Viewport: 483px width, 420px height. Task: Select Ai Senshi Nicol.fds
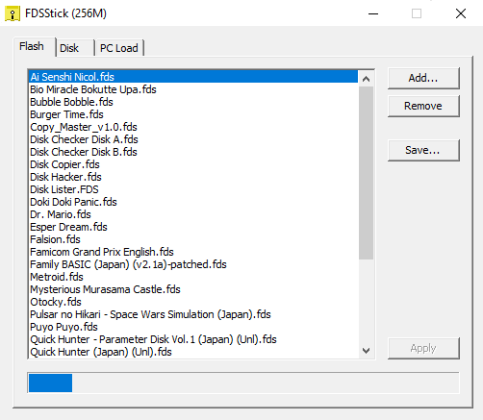(193, 77)
